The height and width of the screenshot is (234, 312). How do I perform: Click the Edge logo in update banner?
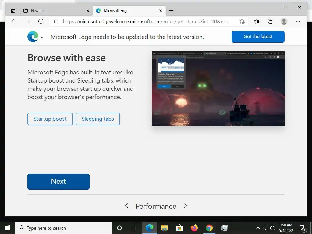tap(33, 37)
